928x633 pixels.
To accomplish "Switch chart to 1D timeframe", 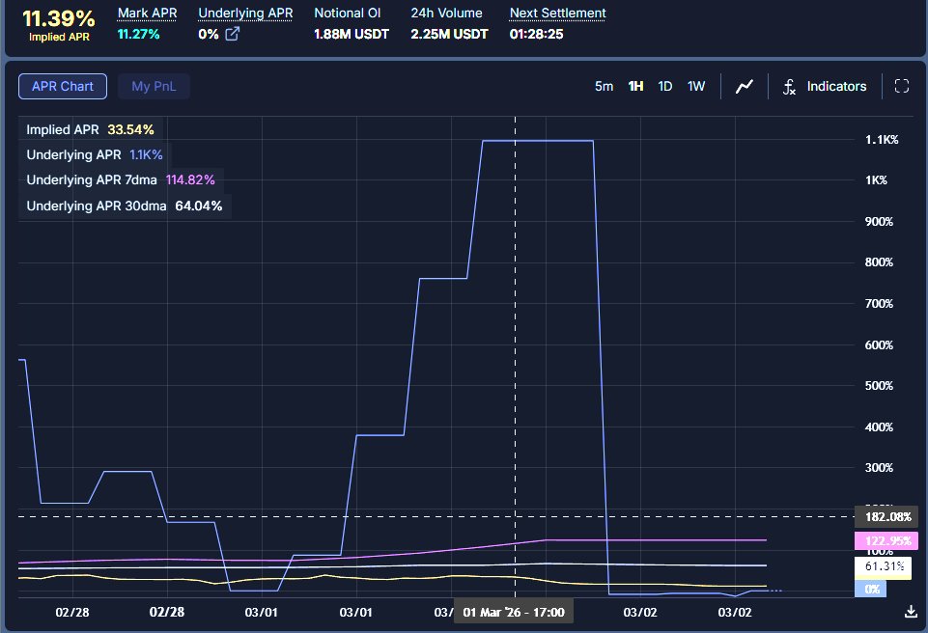I will coord(665,87).
